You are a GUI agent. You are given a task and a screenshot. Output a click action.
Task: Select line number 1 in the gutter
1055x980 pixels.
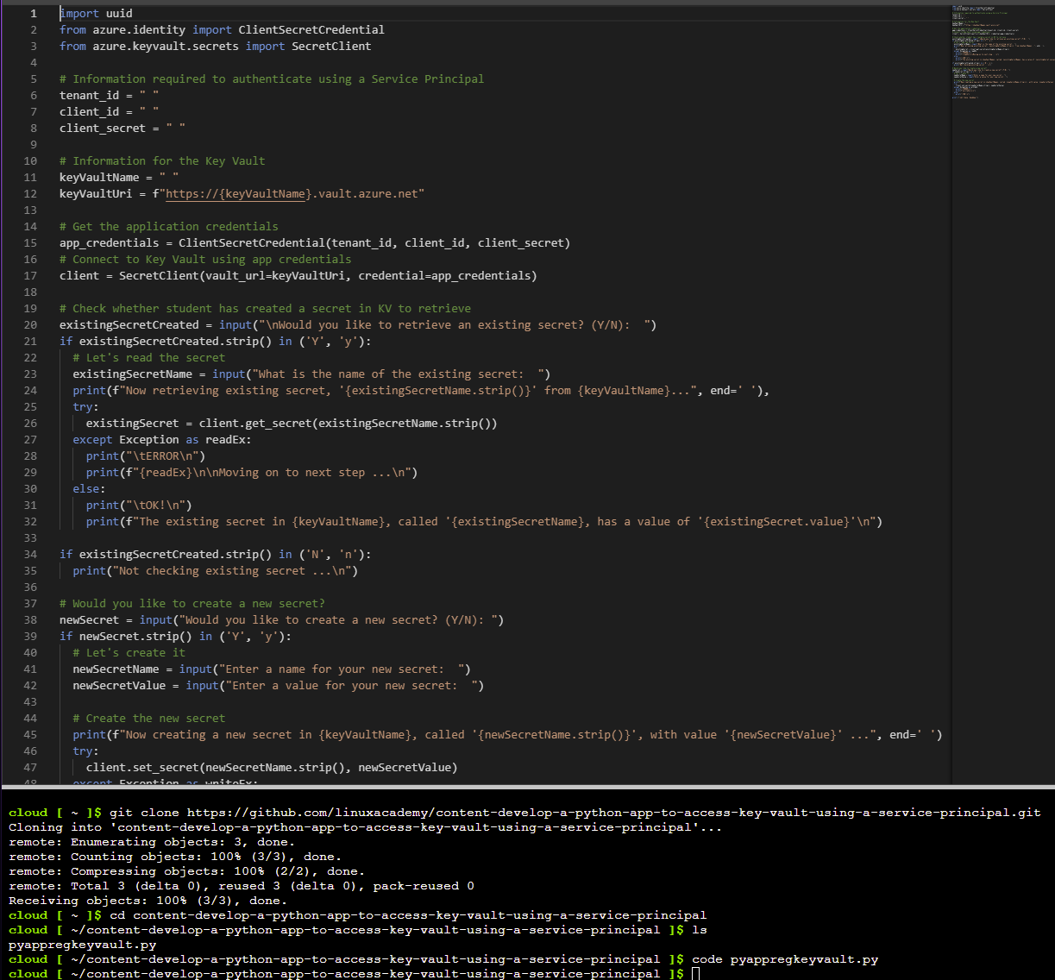32,13
